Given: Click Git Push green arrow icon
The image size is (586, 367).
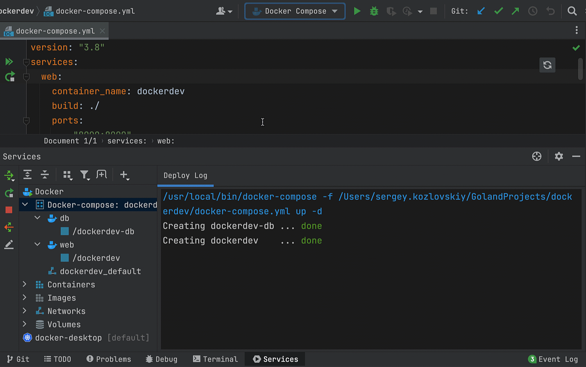Looking at the screenshot, I should click(515, 11).
